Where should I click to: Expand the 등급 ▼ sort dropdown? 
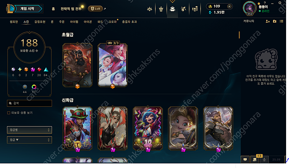click(x=30, y=140)
